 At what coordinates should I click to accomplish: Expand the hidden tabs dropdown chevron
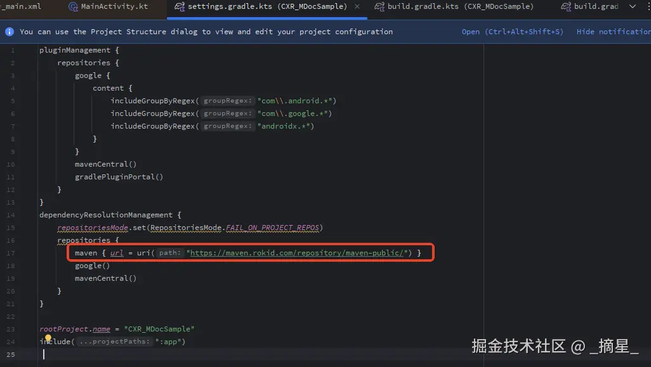(633, 6)
